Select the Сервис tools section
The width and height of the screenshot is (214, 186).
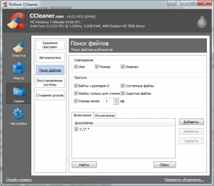point(19,94)
